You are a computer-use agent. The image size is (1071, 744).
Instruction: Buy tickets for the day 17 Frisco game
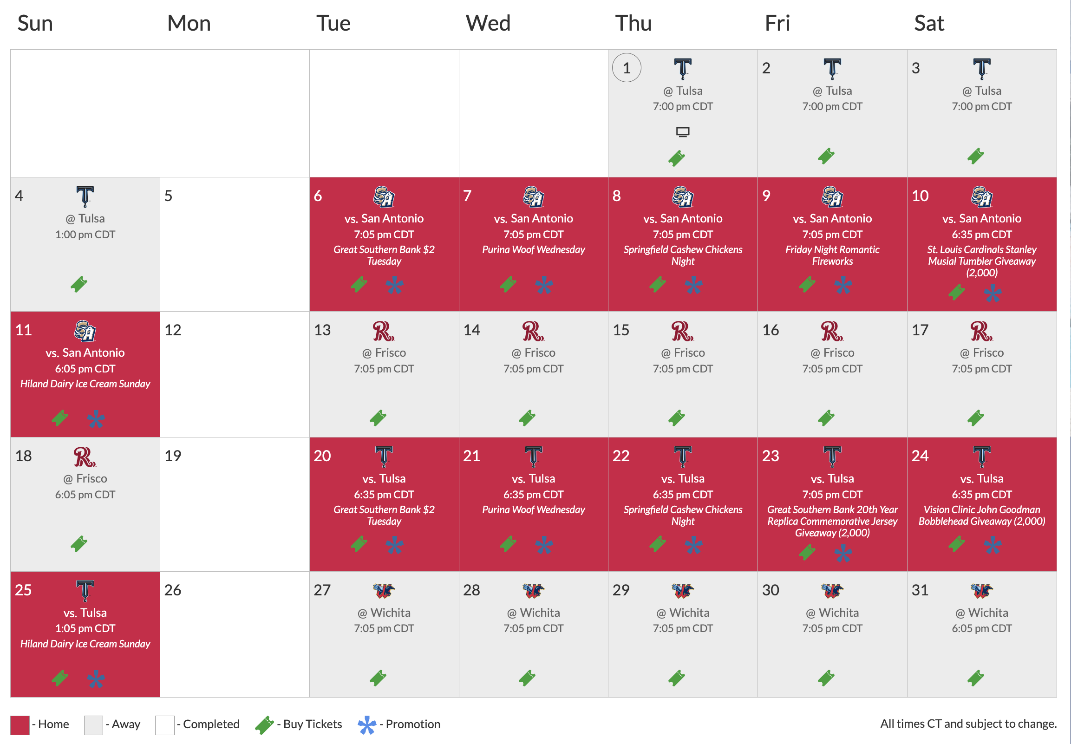click(x=975, y=418)
